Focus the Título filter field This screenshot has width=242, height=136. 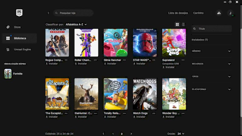click(211, 29)
